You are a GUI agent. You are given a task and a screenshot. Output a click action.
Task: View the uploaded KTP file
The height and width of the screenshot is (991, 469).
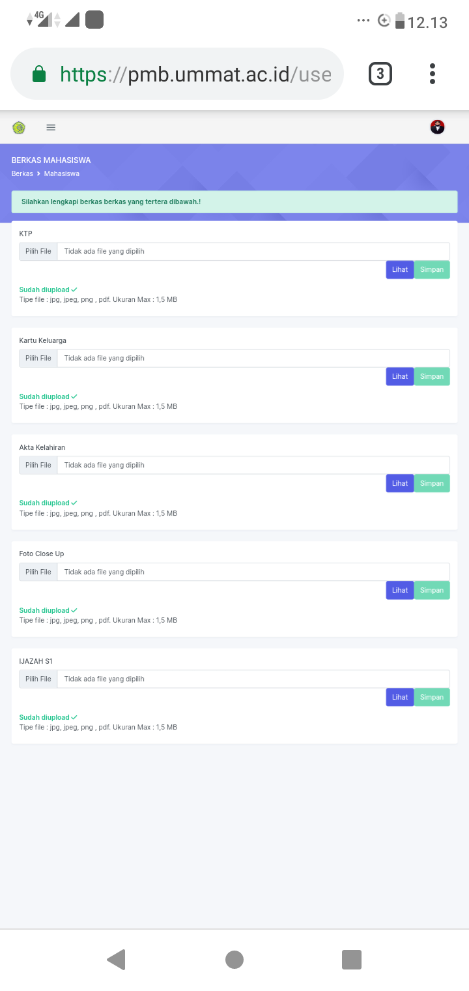(x=400, y=270)
